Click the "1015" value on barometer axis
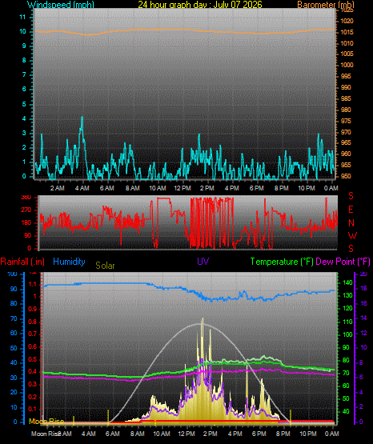The height and width of the screenshot is (444, 373). click(x=347, y=32)
